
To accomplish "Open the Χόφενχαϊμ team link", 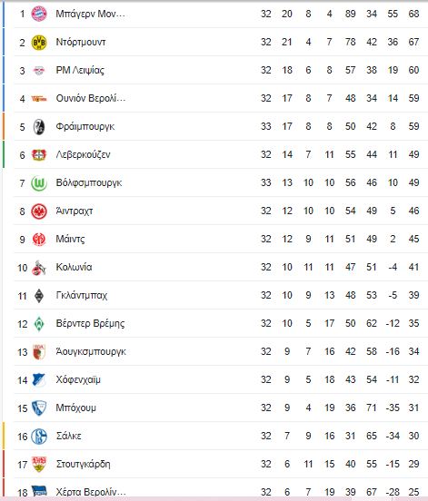I will [78, 379].
